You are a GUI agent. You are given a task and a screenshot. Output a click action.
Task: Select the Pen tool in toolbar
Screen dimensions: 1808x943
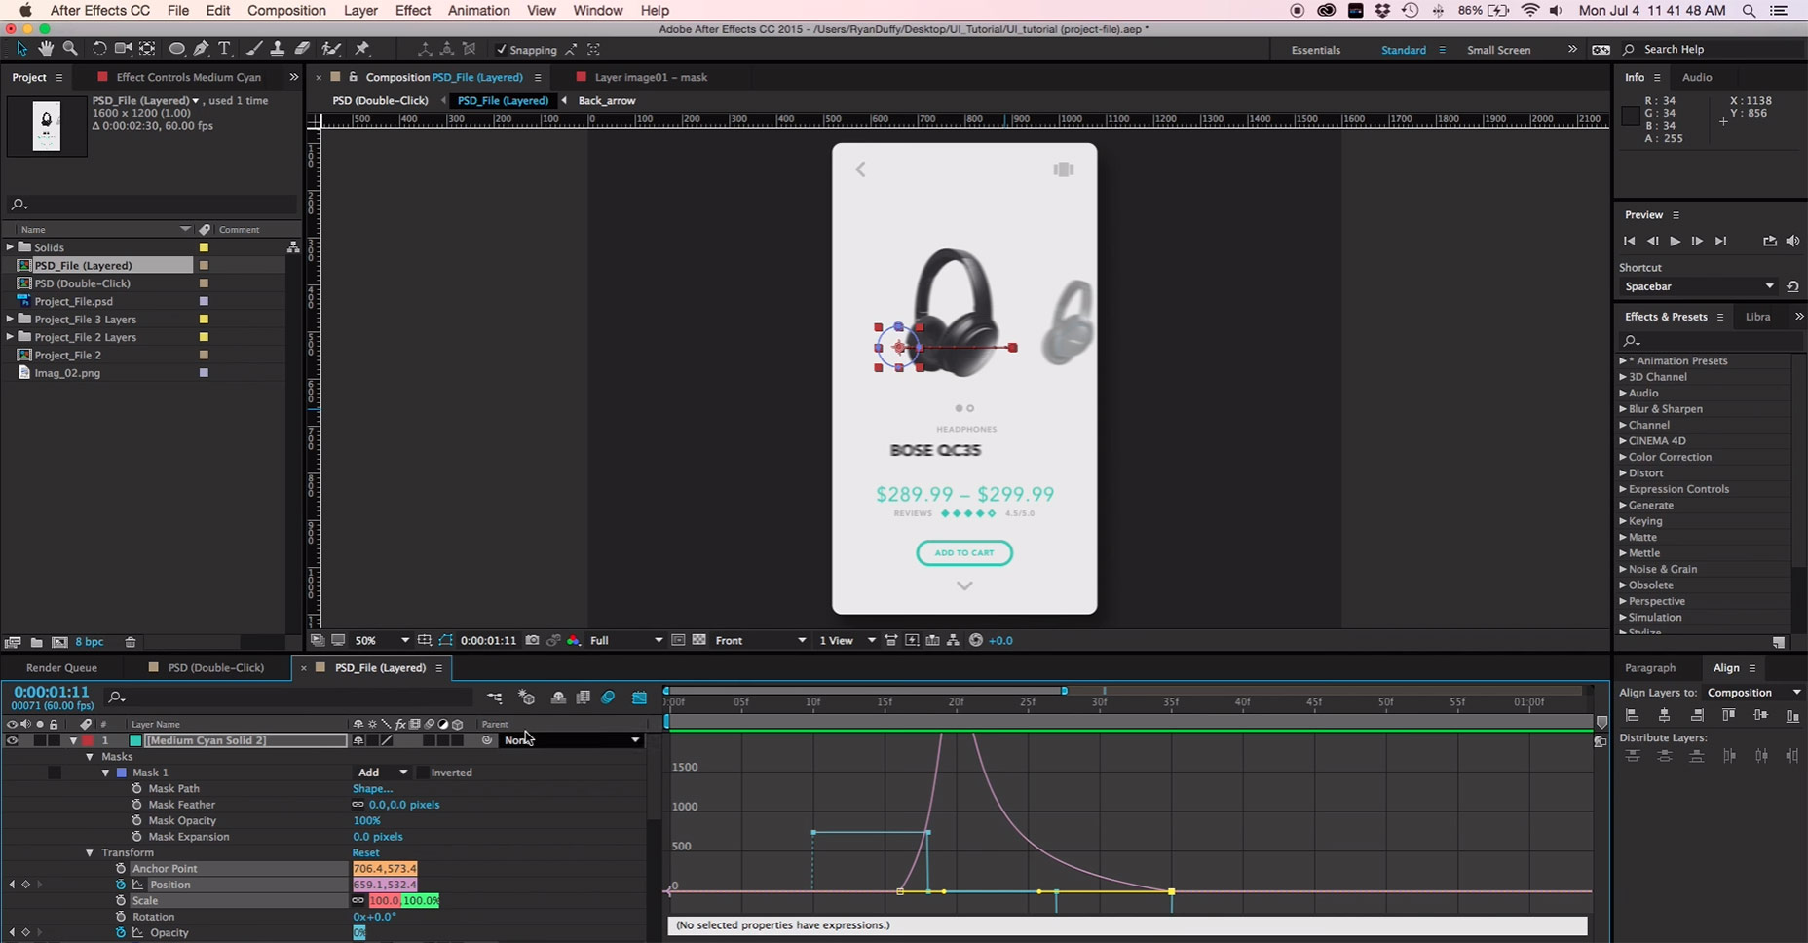[x=202, y=49]
